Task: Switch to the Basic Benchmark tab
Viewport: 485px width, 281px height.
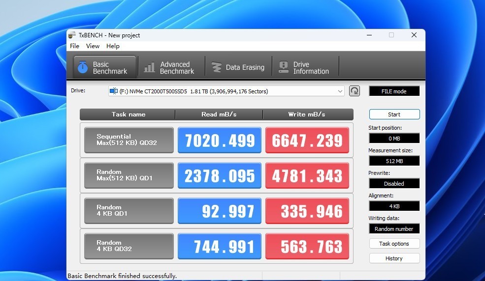Action: tap(105, 67)
